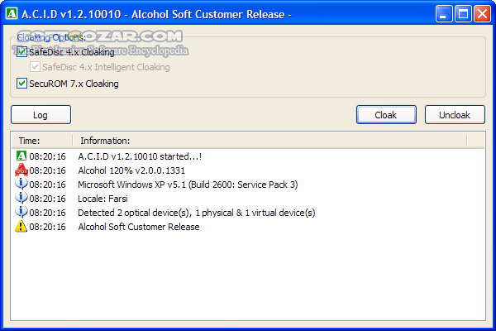Click info icon beside Detected optical devices row
Image resolution: width=496 pixels, height=331 pixels.
pyautogui.click(x=21, y=213)
